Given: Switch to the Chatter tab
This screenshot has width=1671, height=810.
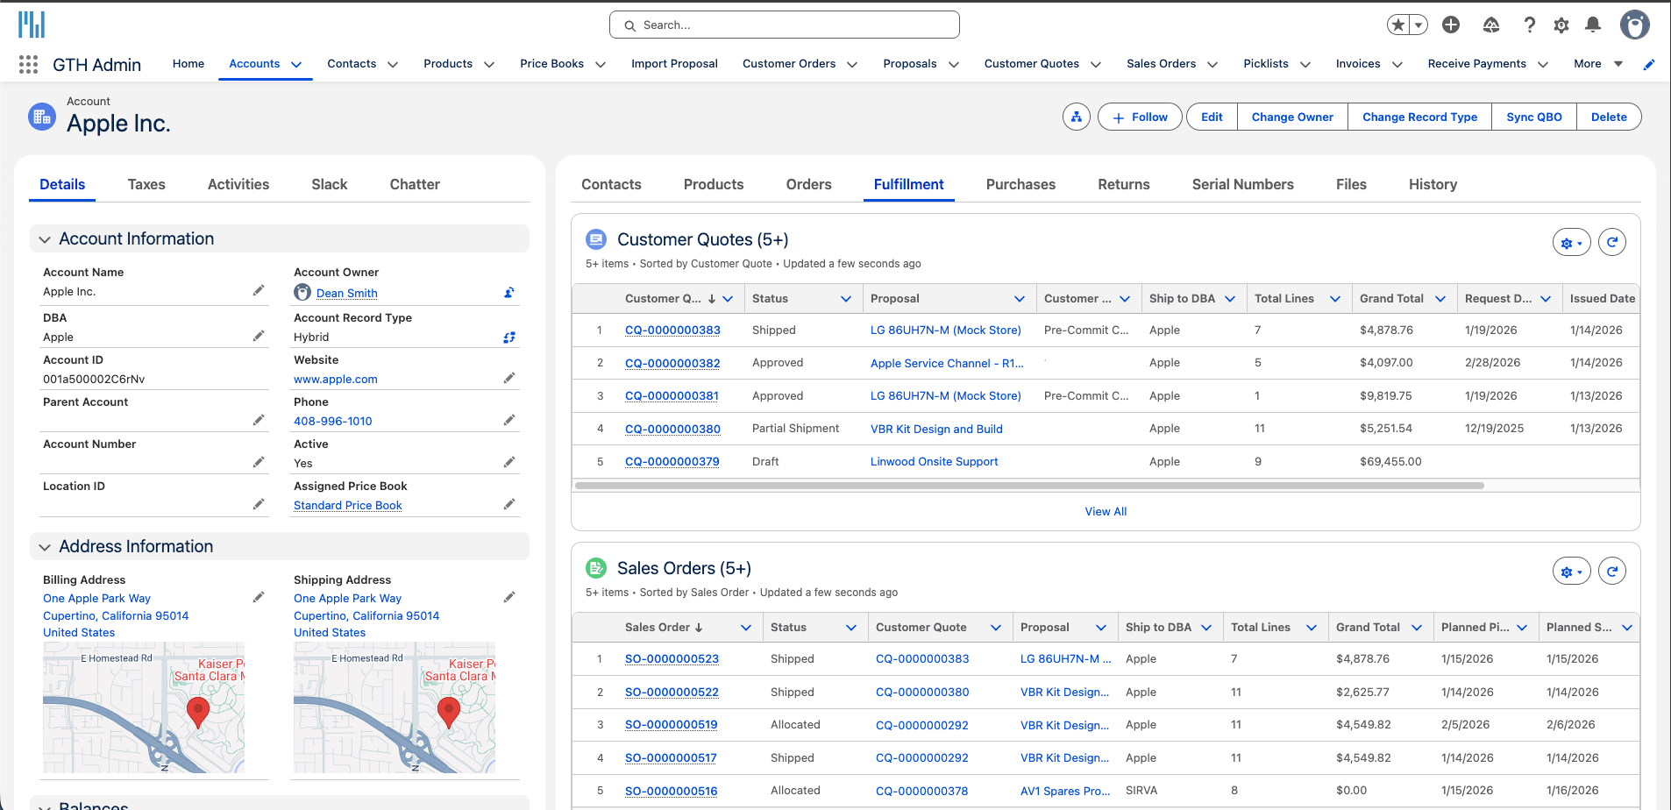Looking at the screenshot, I should pyautogui.click(x=415, y=184).
